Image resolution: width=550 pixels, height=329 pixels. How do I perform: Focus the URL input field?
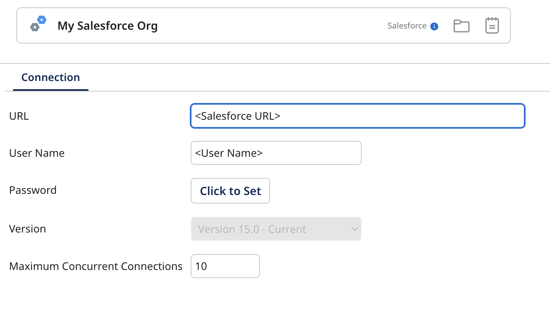(357, 116)
